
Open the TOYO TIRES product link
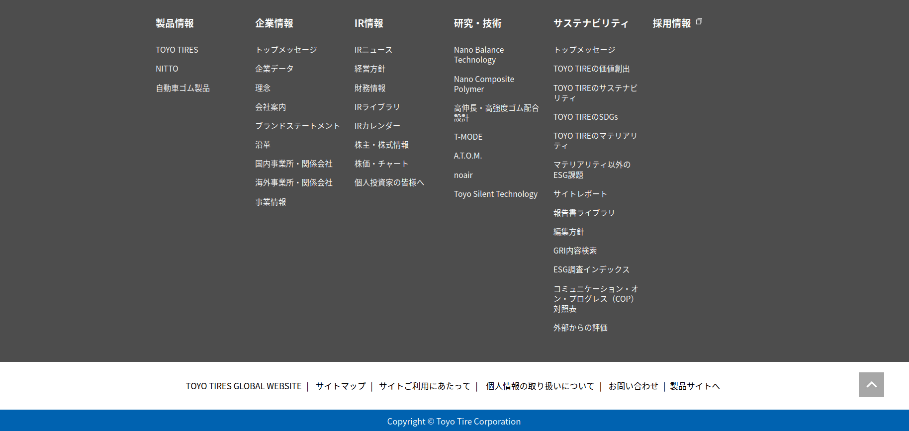[x=177, y=50]
